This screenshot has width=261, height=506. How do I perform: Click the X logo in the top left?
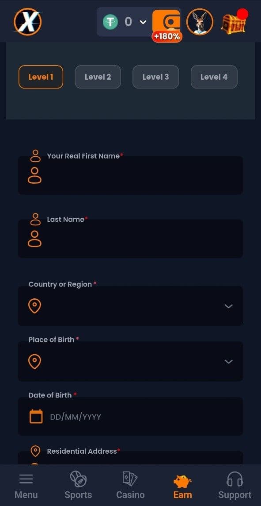coord(27,22)
